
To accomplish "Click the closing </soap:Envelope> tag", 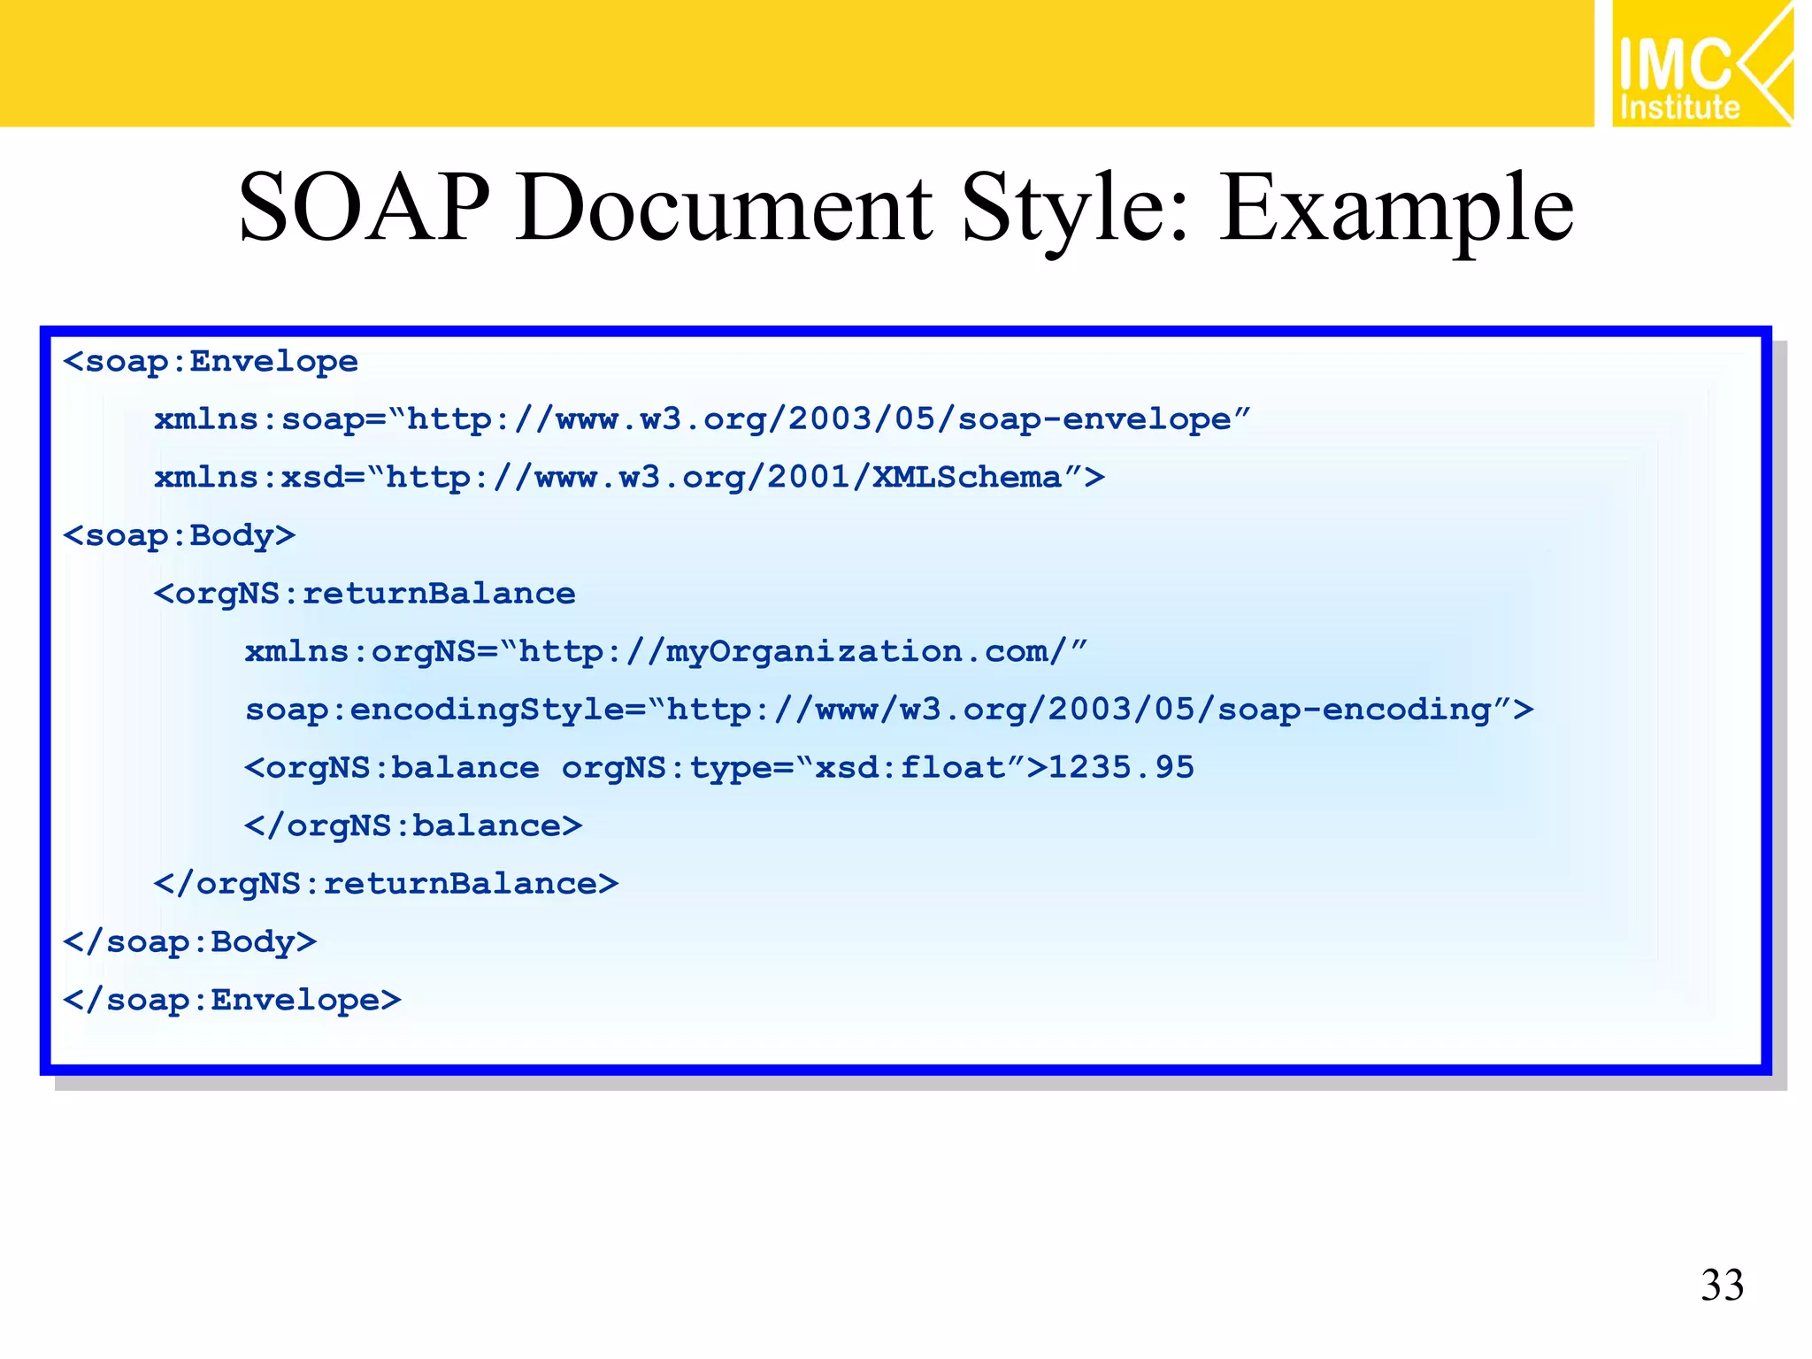I will tap(232, 1001).
